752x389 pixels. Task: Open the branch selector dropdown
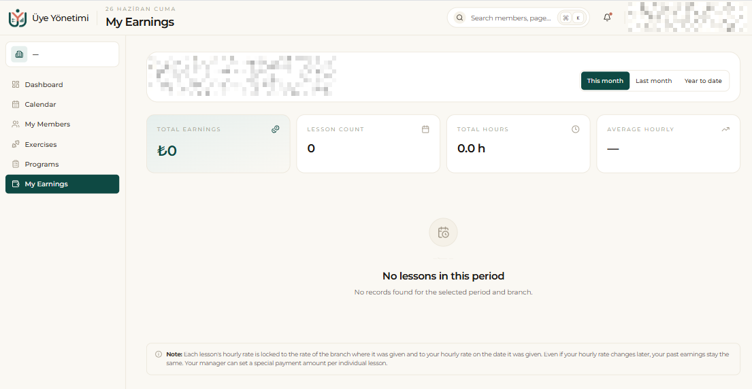pos(63,54)
